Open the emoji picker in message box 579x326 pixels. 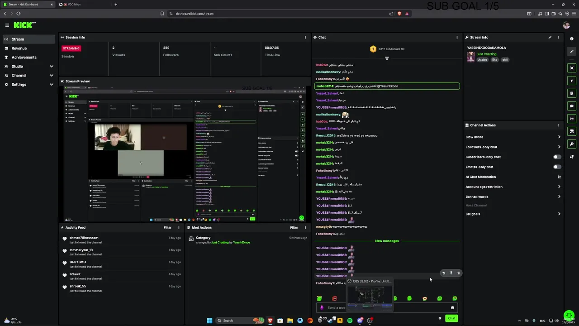click(x=452, y=308)
